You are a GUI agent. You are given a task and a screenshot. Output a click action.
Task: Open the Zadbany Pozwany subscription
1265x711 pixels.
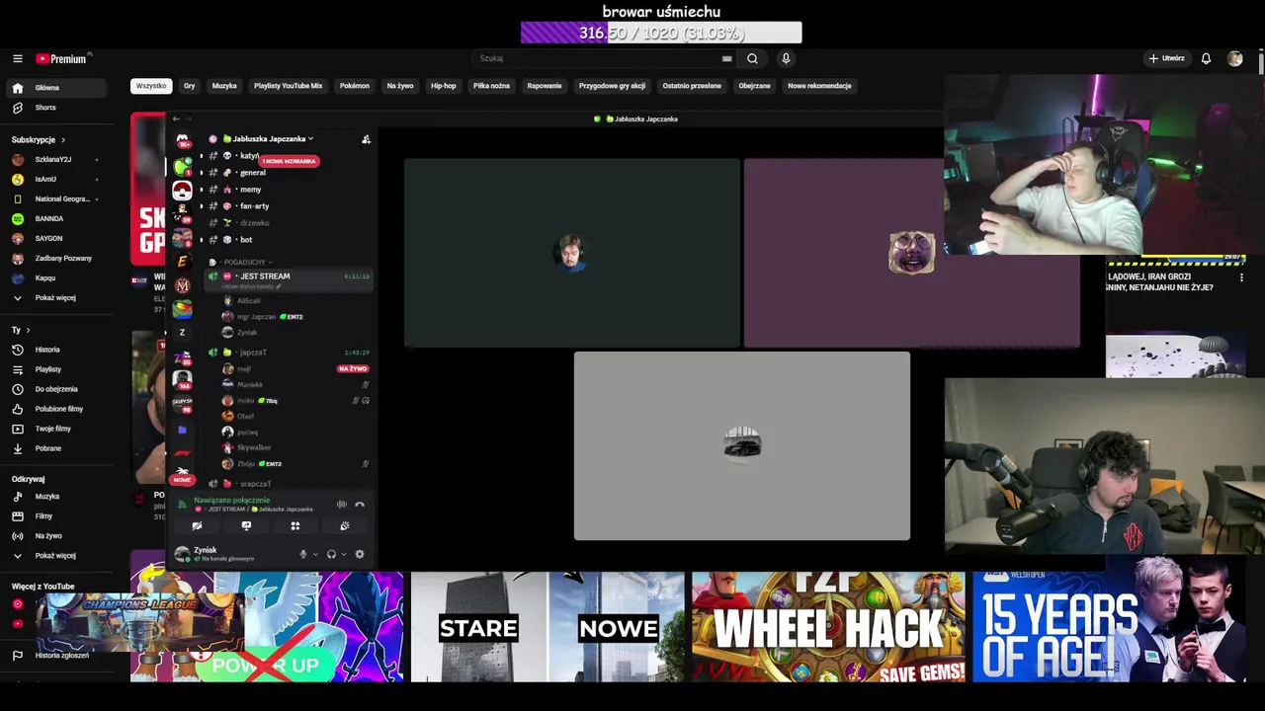(55, 258)
